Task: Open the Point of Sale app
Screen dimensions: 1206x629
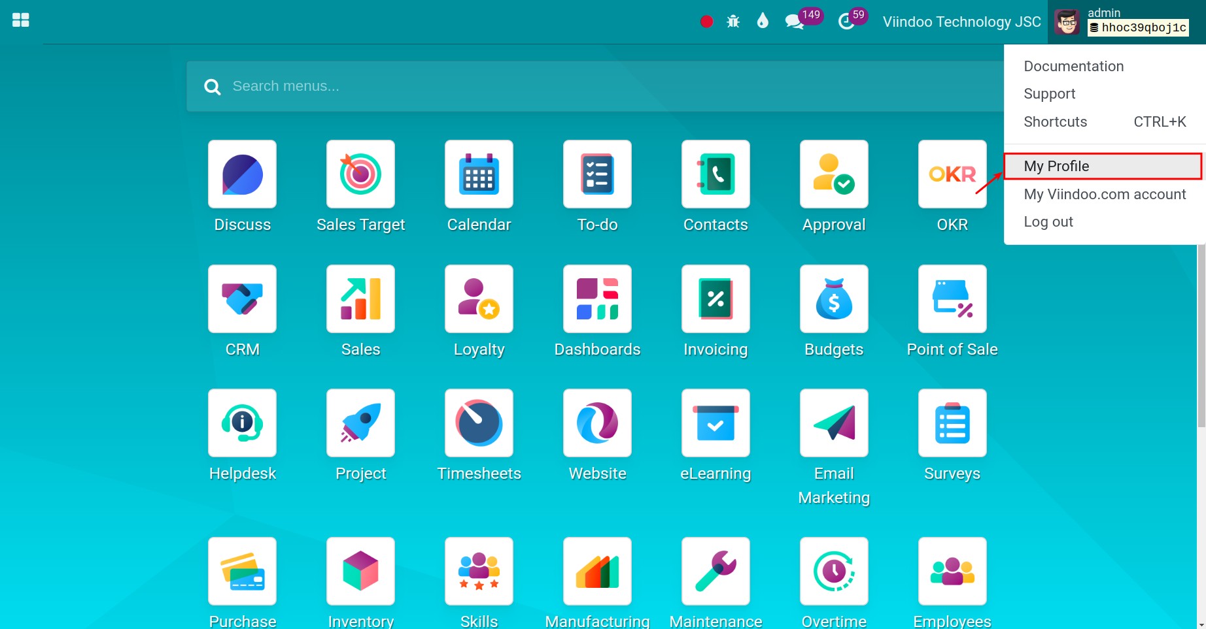Action: point(952,298)
